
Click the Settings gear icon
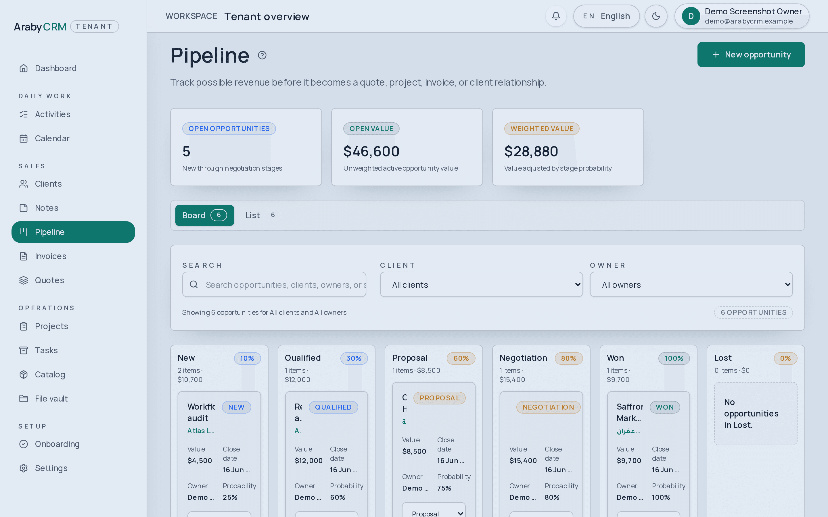(24, 468)
